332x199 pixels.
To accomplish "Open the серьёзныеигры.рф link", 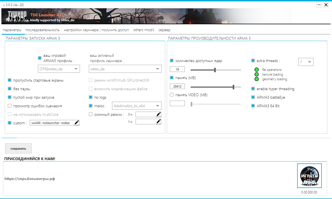I will tap(30, 179).
